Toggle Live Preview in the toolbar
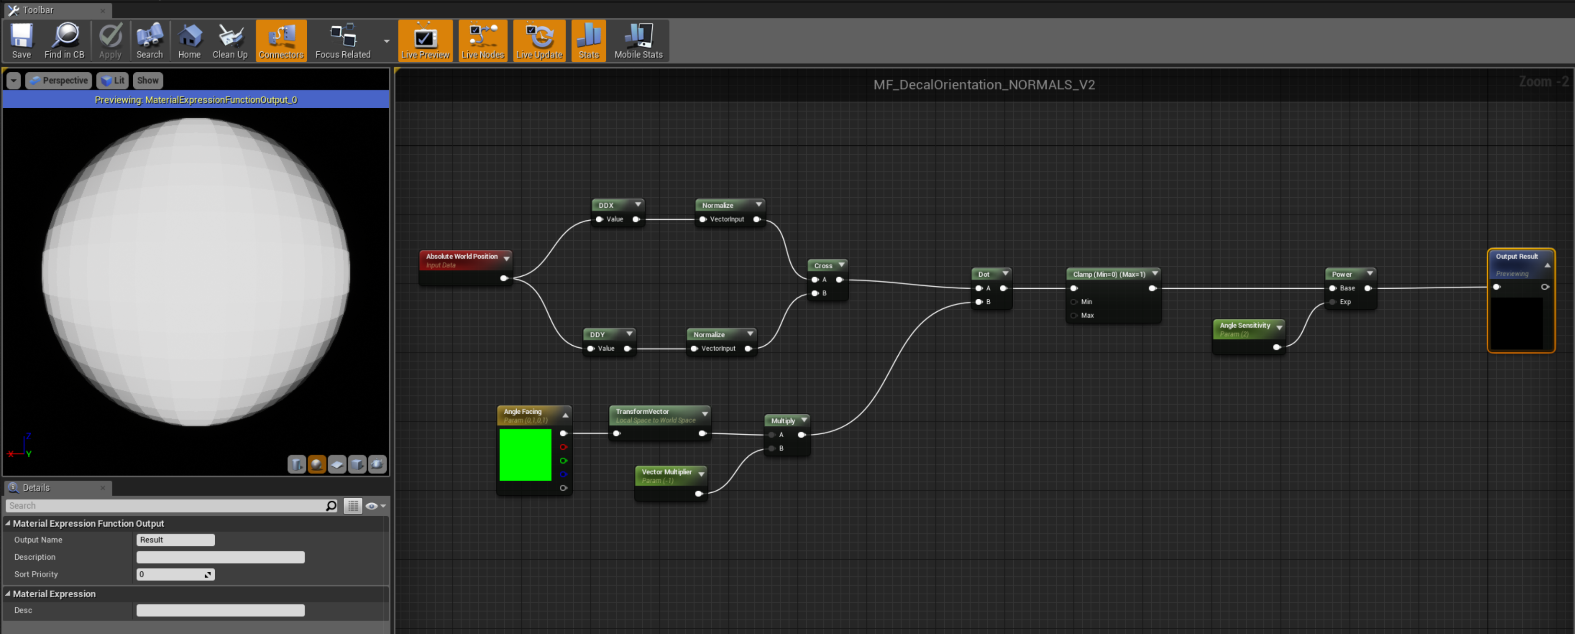The image size is (1575, 634). [x=425, y=40]
